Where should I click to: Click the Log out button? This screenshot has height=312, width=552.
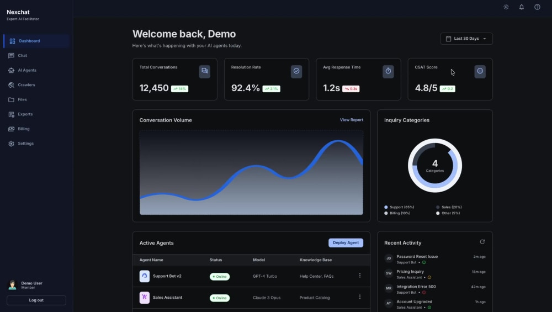36,300
